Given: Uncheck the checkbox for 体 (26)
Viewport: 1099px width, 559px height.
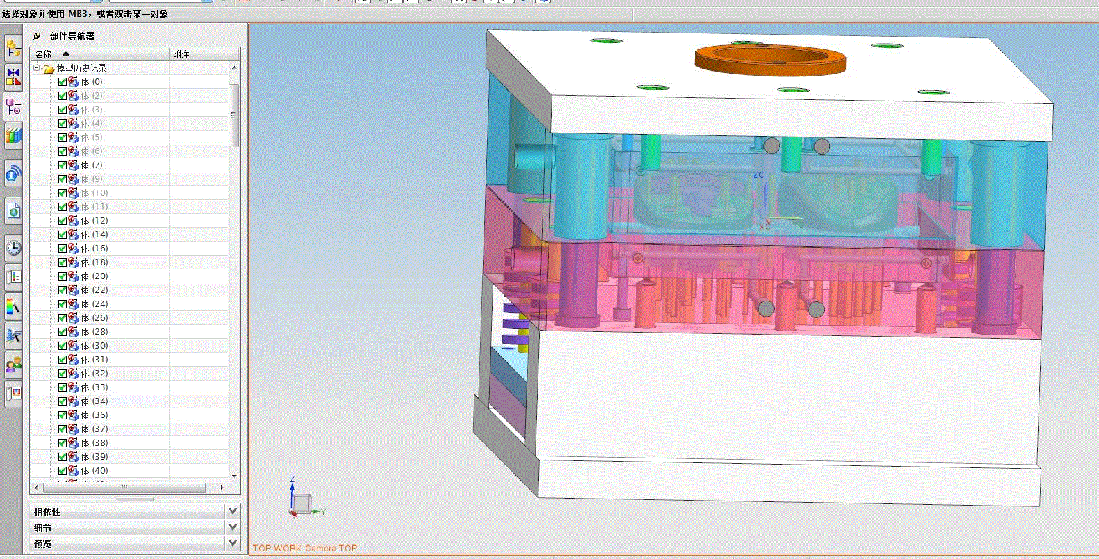Looking at the screenshot, I should tap(63, 318).
